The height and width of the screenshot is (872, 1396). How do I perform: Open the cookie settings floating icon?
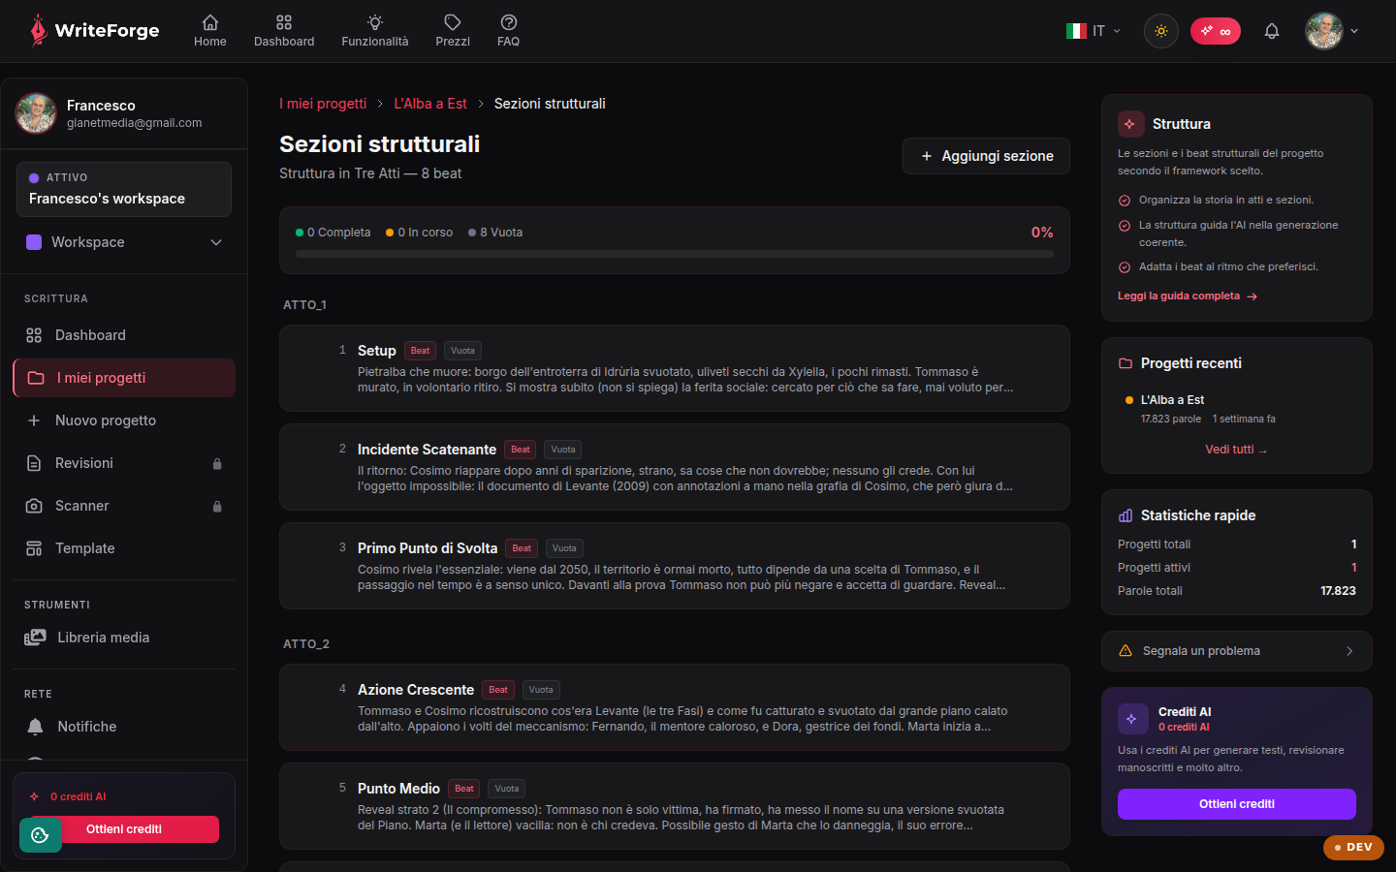point(40,835)
